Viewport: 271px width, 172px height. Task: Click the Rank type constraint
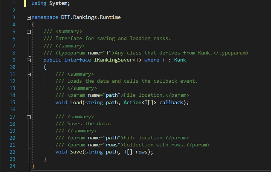[x=180, y=60]
